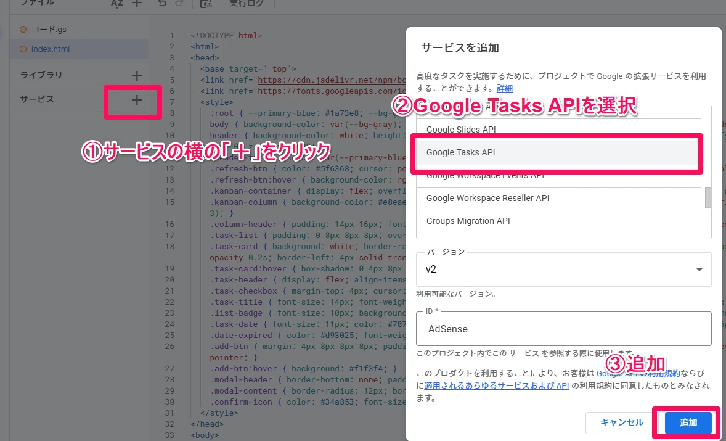
Task: Sort files with the A-Z icon
Action: point(118,4)
